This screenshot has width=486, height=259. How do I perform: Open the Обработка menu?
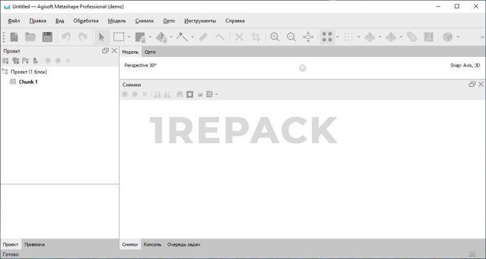86,20
